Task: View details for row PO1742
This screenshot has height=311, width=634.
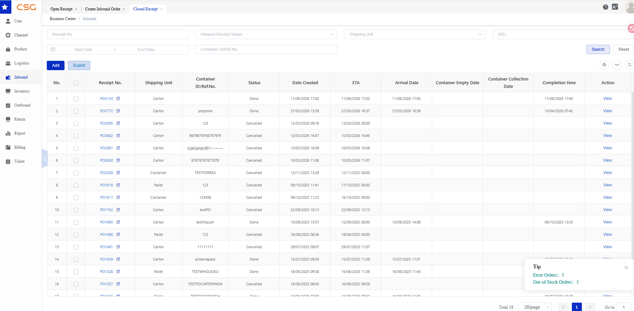Action: [608, 210]
